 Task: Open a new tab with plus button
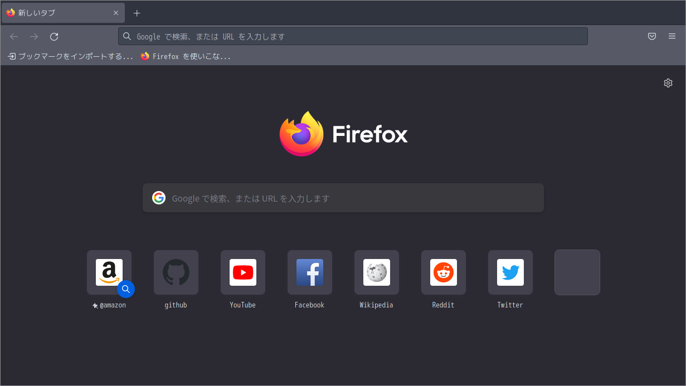tap(137, 13)
